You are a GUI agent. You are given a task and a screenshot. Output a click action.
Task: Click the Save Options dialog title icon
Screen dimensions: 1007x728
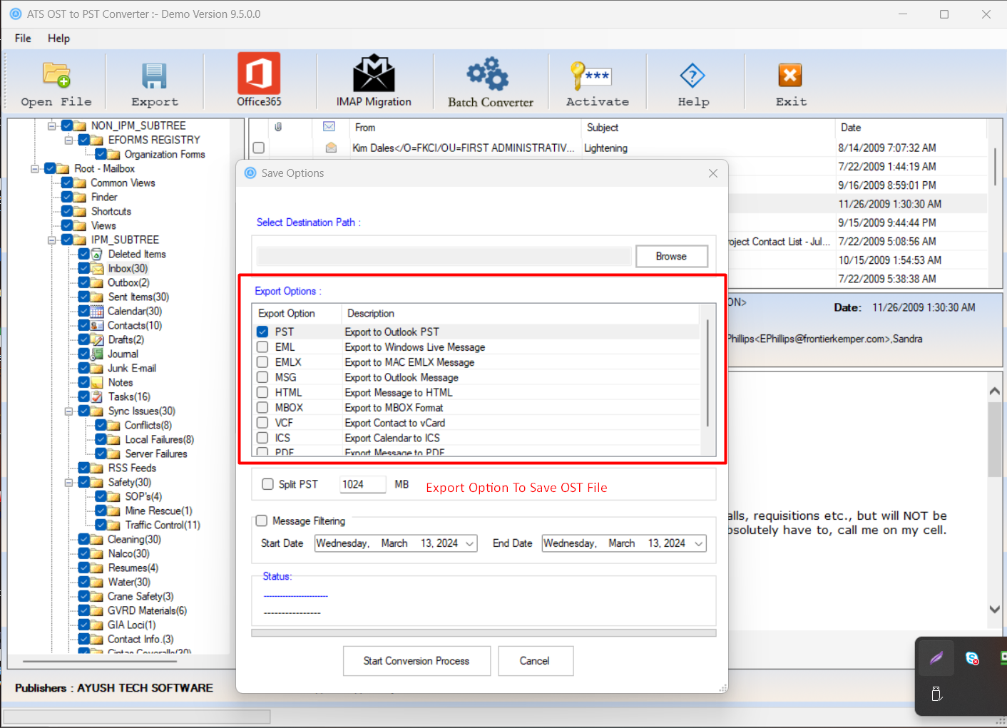click(250, 173)
